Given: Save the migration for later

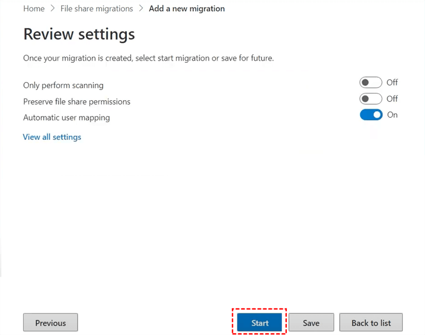Looking at the screenshot, I should (x=311, y=323).
